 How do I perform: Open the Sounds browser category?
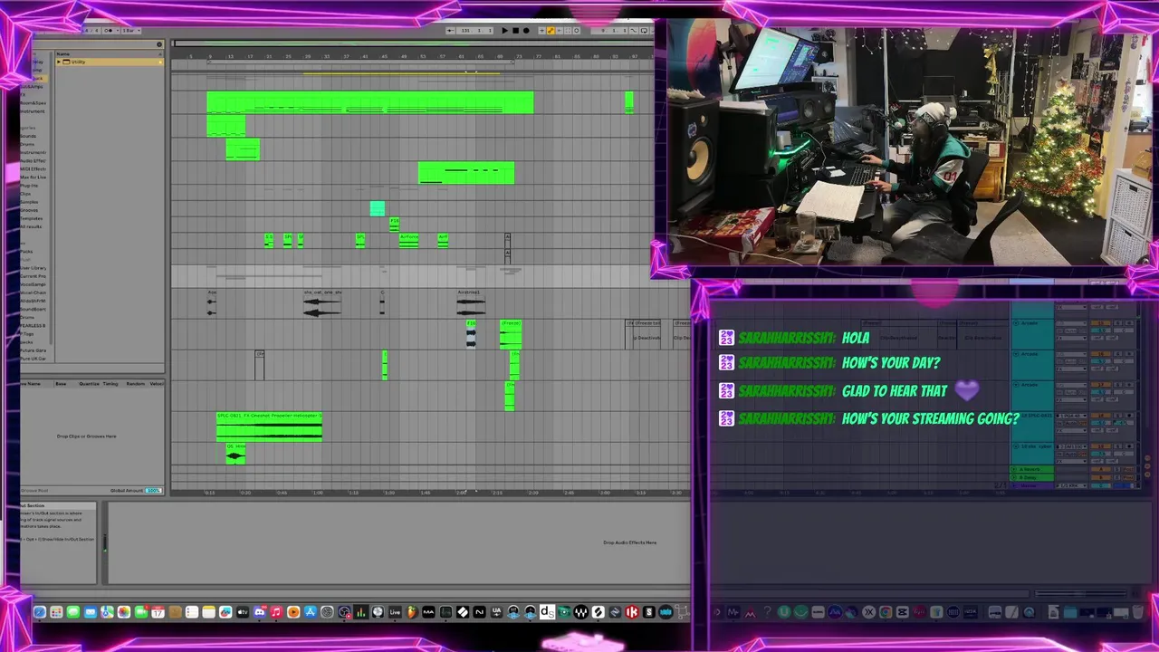coord(30,136)
